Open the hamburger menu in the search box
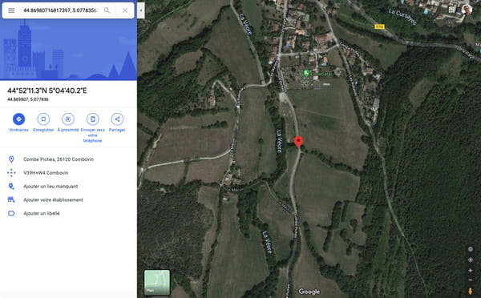The image size is (481, 298). [x=11, y=10]
